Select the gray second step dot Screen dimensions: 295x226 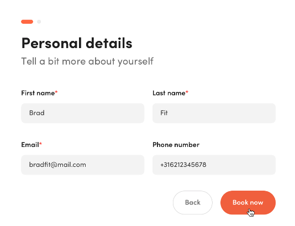[x=39, y=22]
